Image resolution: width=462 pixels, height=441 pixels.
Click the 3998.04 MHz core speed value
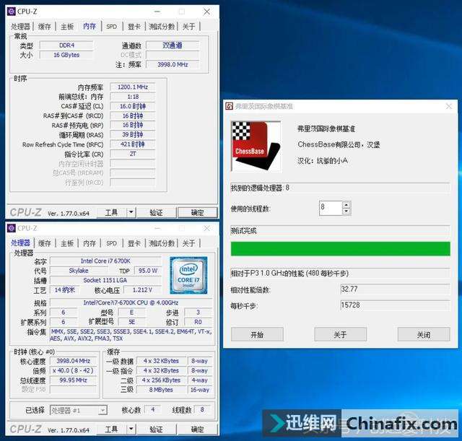click(x=74, y=361)
